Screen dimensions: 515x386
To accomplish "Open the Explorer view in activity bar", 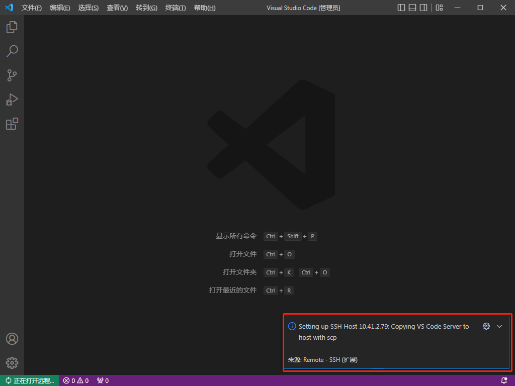I will click(x=12, y=27).
